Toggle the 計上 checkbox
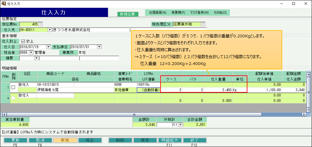312x147 pixels. [23, 41]
